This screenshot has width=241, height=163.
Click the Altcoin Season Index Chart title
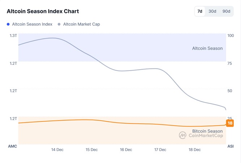[43, 12]
